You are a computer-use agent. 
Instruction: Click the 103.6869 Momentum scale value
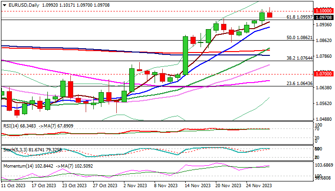[324, 164]
